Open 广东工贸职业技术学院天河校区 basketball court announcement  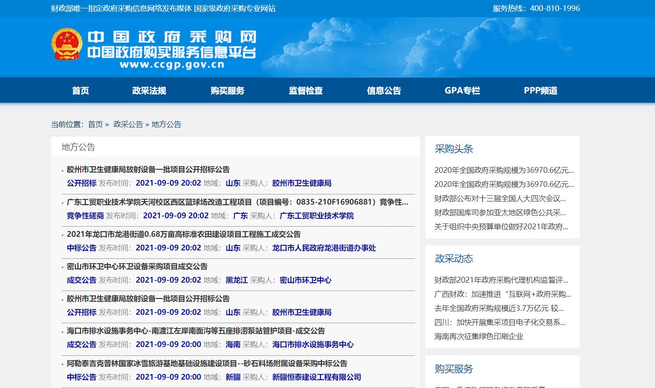click(238, 202)
